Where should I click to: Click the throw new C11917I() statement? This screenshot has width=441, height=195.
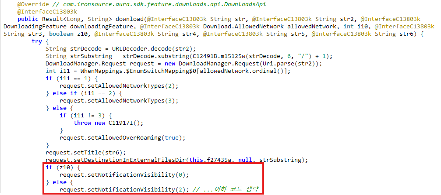[102, 123]
